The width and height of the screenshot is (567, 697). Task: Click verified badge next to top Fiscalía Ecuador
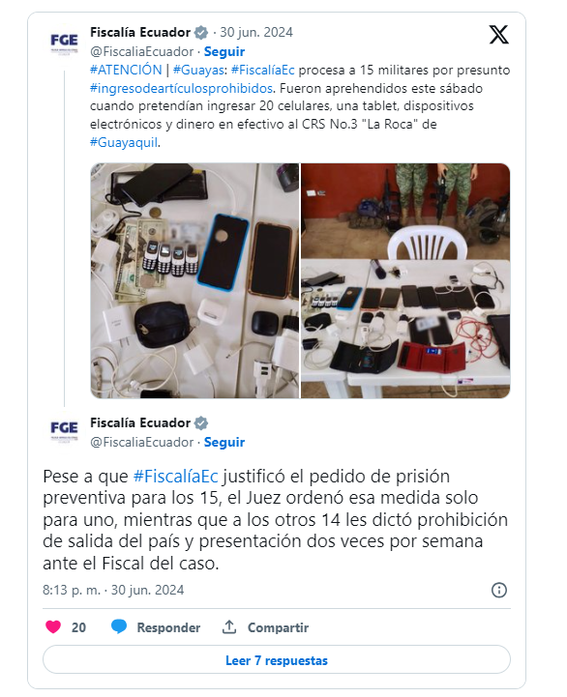click(201, 33)
